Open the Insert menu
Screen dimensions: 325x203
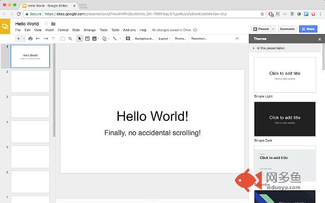[x=49, y=30]
